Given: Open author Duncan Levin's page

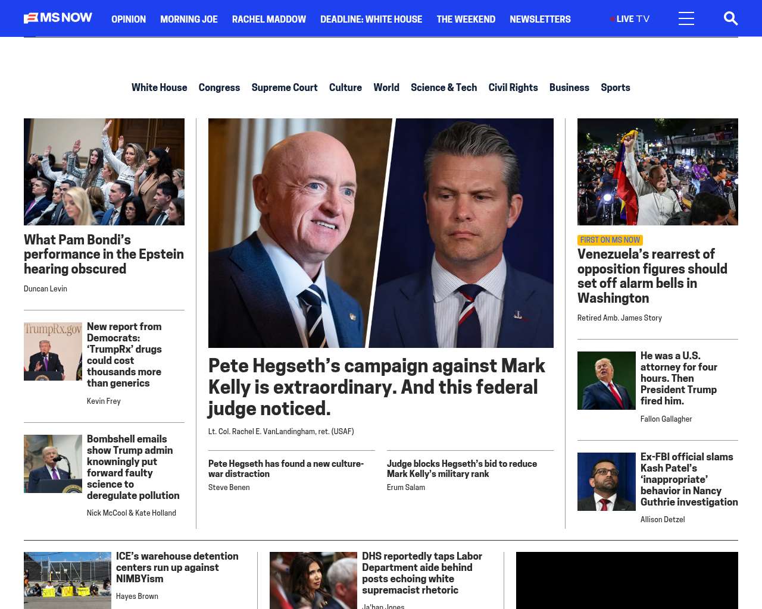Looking at the screenshot, I should click(45, 289).
